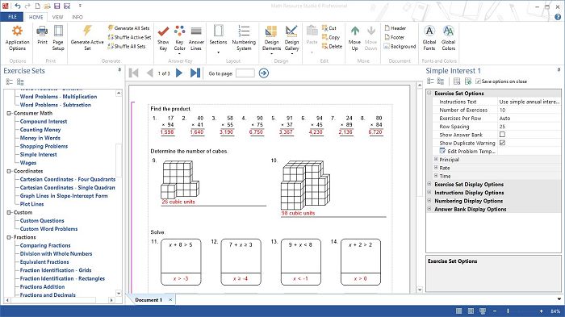Go to the last page
565x317 pixels.
point(195,73)
